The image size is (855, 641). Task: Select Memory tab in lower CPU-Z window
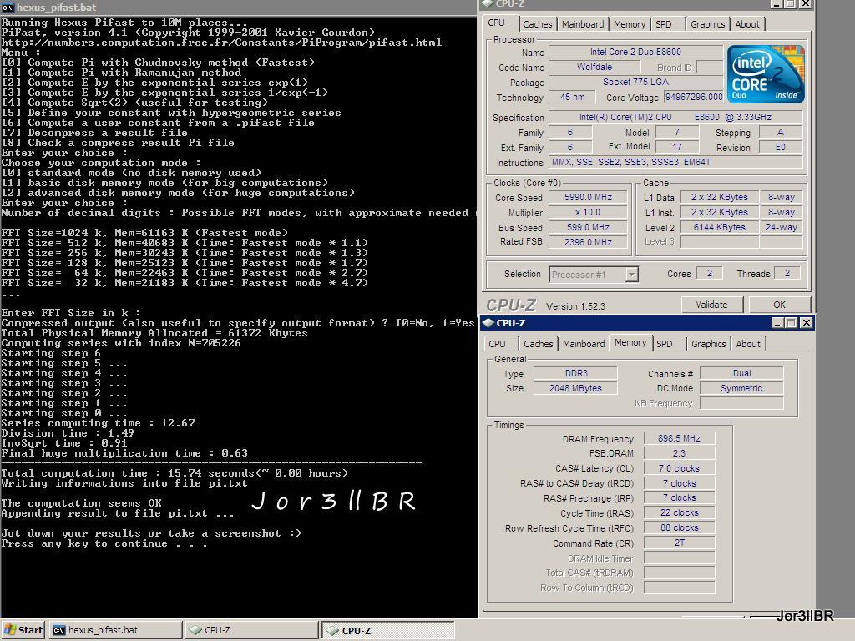(x=630, y=342)
